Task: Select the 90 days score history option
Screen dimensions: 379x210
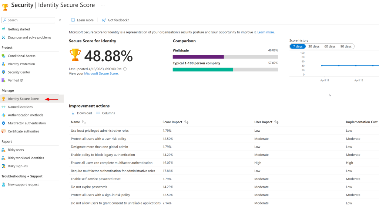Action: tap(346, 46)
